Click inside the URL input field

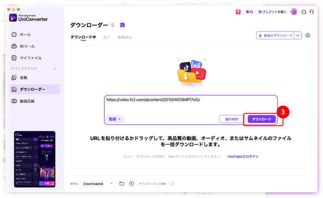[x=185, y=105]
